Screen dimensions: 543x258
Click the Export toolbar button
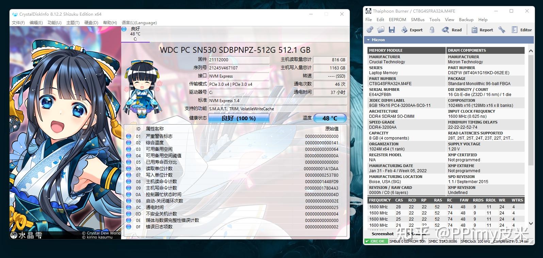412,30
